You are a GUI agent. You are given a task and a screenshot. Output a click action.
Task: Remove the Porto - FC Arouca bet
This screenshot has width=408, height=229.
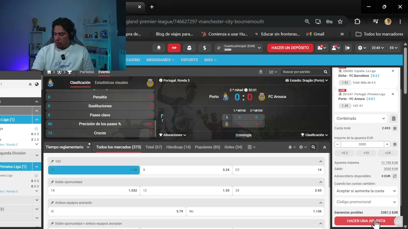[393, 94]
